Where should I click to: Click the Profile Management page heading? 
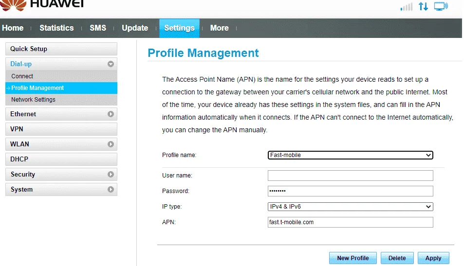203,53
